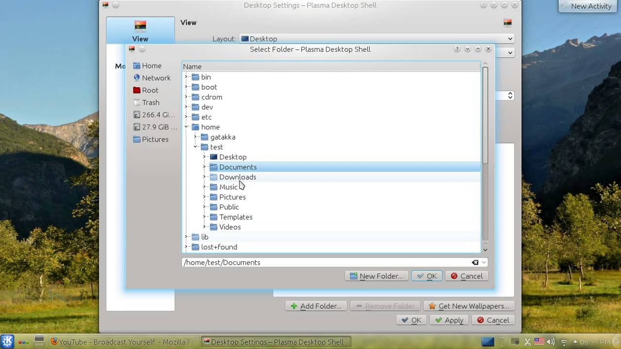Expand the cdrom folder
This screenshot has width=621, height=349.
pyautogui.click(x=186, y=97)
